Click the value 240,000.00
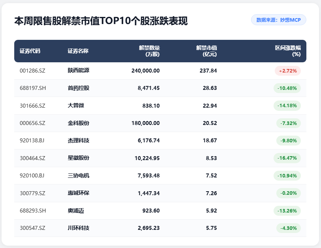Image resolution: width=321 pixels, height=248 pixels. click(145, 71)
